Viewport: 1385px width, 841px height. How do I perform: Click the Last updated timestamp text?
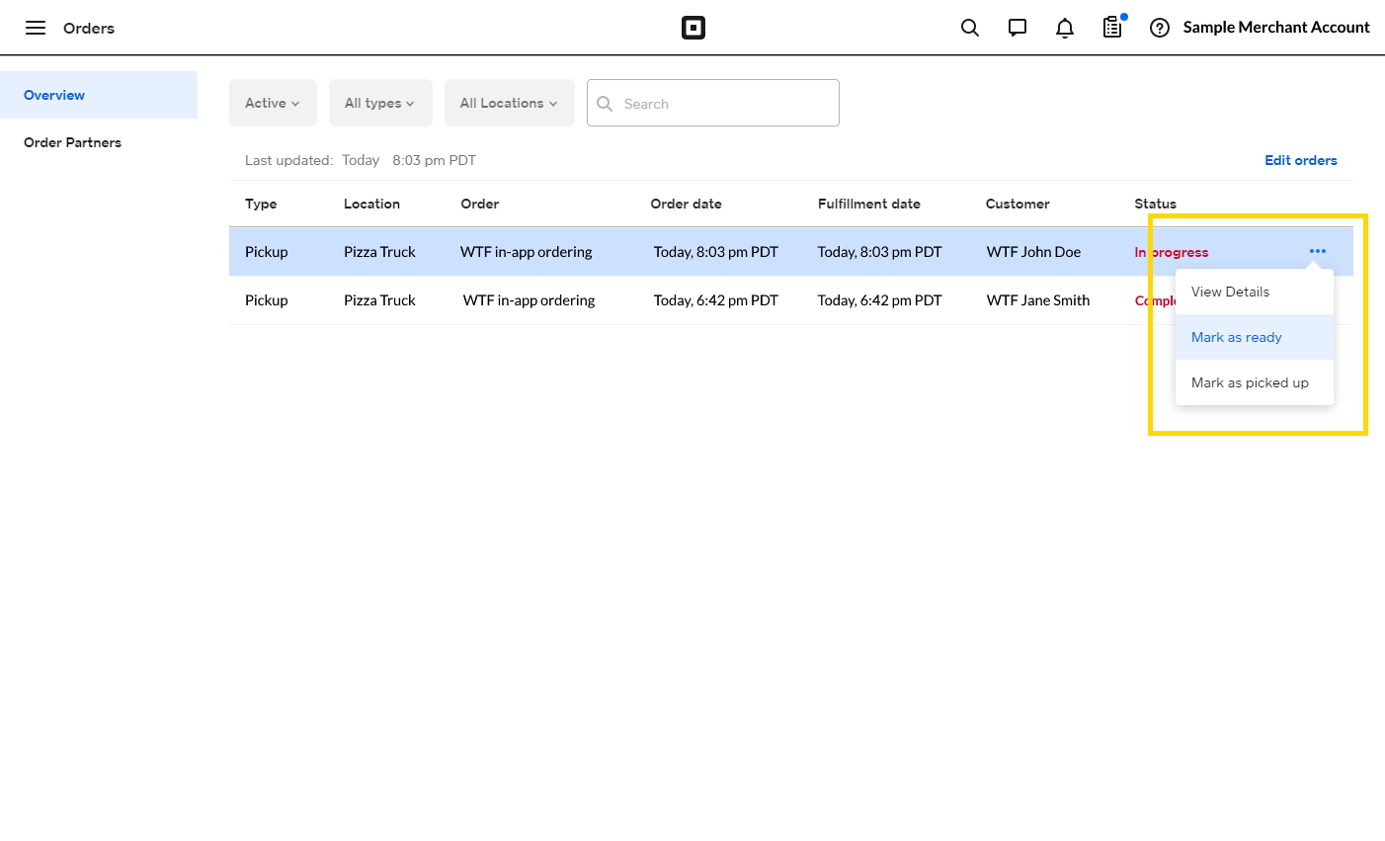[x=361, y=160]
